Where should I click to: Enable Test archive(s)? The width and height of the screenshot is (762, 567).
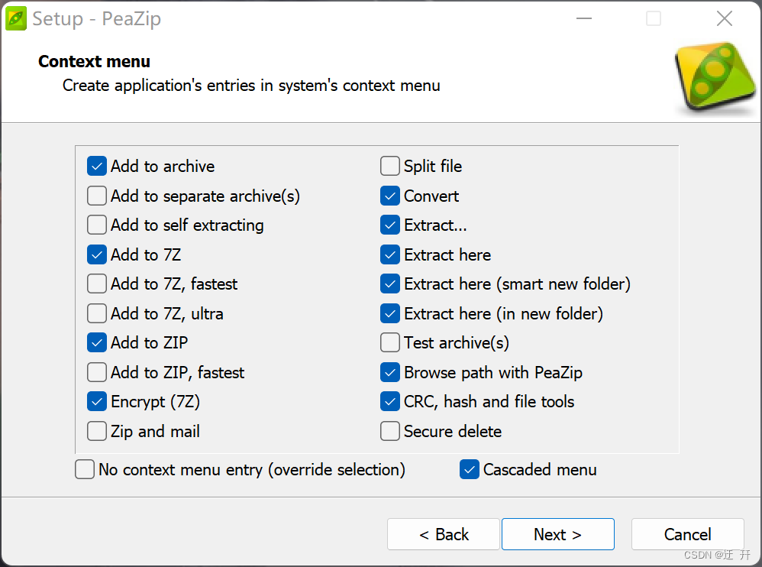389,342
